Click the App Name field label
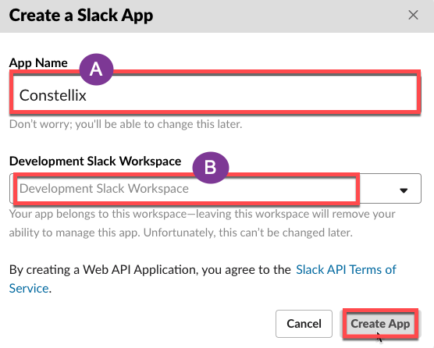This screenshot has width=434, height=348. click(38, 63)
